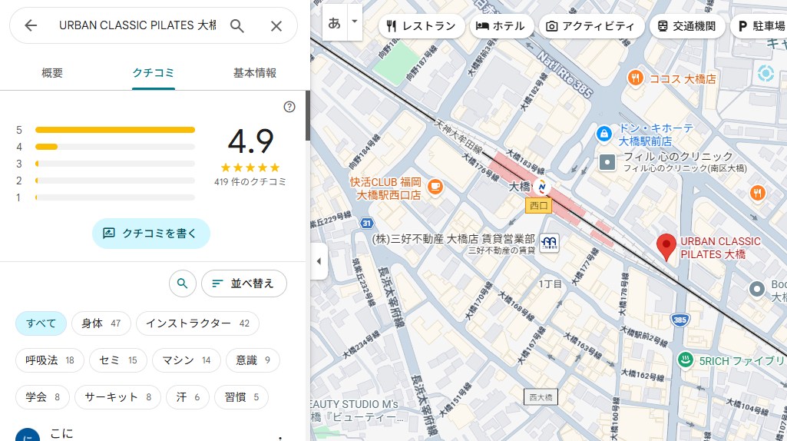Toggle the インストラクター review filter chip

pos(197,323)
